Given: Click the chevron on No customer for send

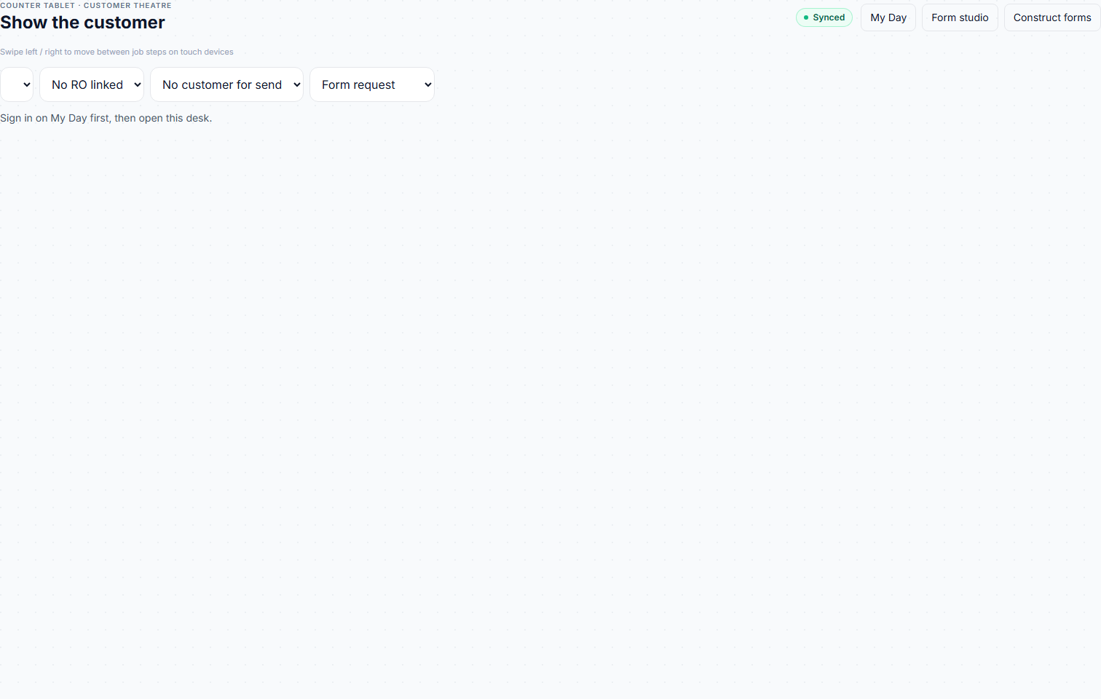Looking at the screenshot, I should 297,84.
